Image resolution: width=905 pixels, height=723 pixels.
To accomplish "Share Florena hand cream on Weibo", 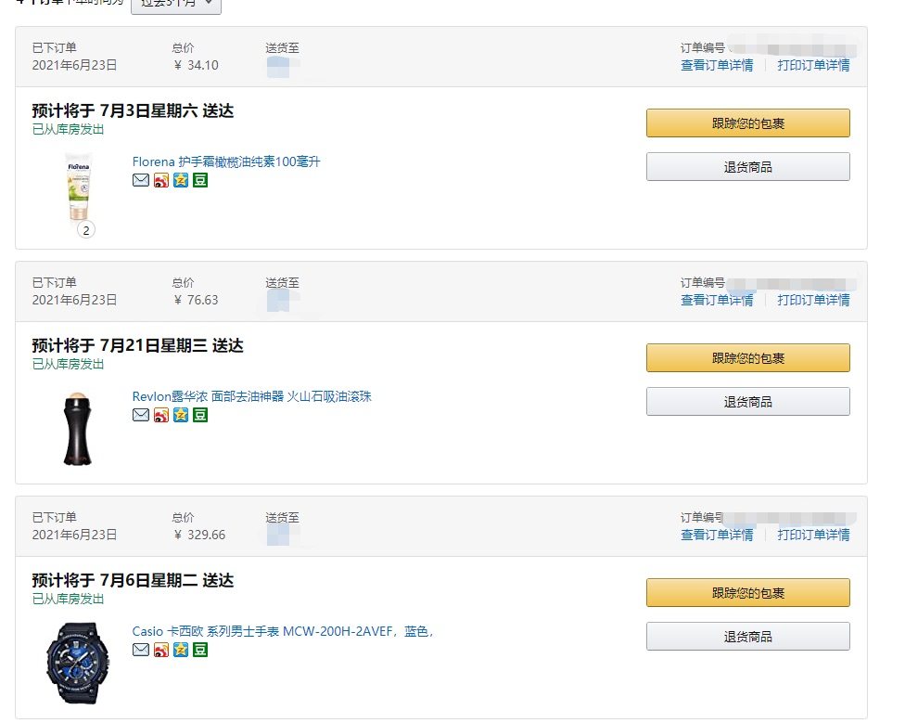I will pos(160,180).
